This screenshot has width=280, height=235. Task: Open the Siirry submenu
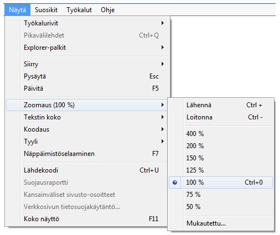[87, 64]
